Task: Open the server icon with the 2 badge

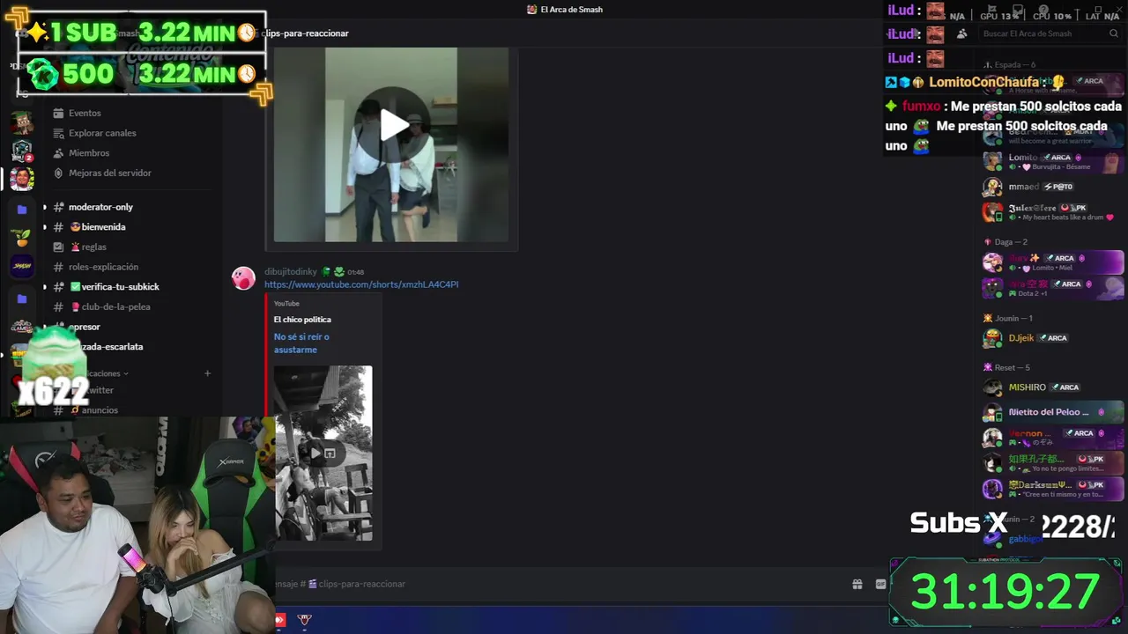Action: coord(22,151)
